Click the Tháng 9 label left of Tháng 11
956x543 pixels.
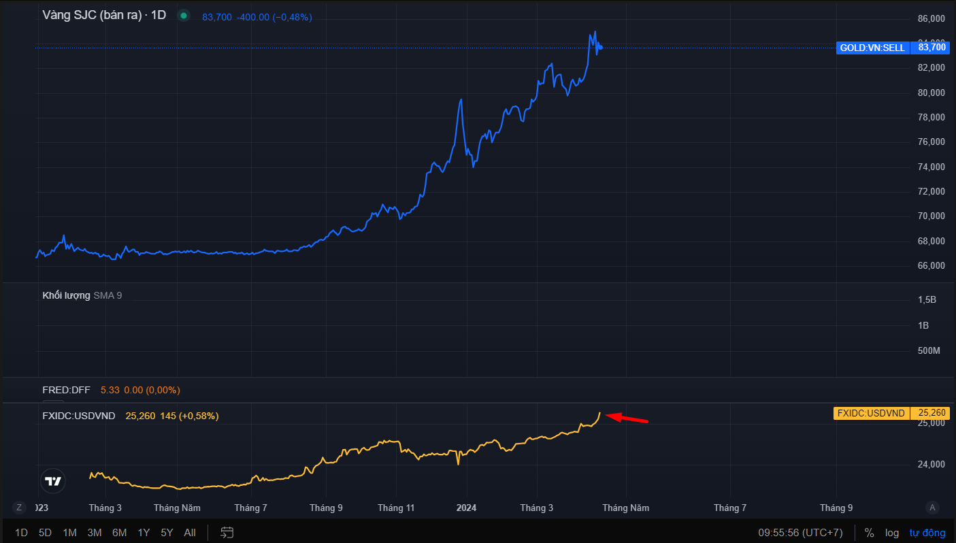(x=326, y=508)
